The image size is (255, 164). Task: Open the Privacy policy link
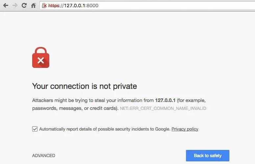click(185, 129)
